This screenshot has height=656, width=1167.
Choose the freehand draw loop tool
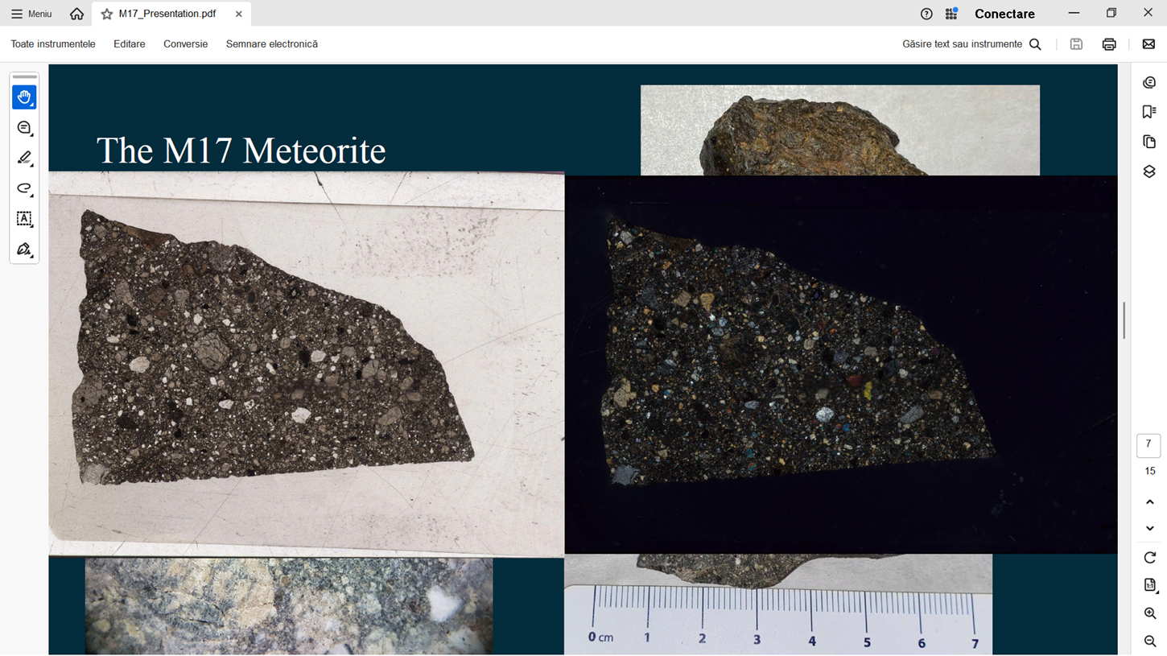(x=24, y=188)
